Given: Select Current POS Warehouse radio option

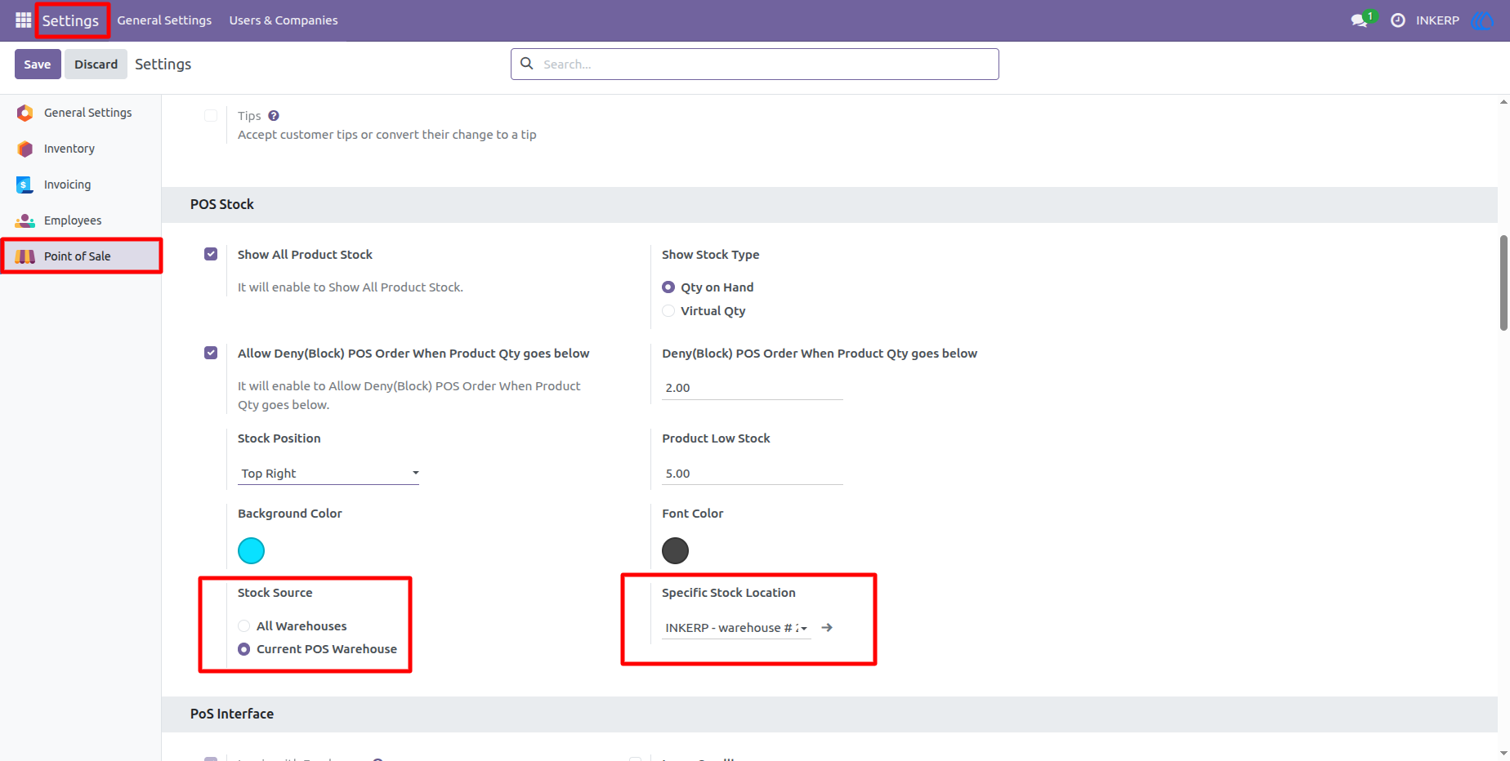Looking at the screenshot, I should [x=243, y=649].
